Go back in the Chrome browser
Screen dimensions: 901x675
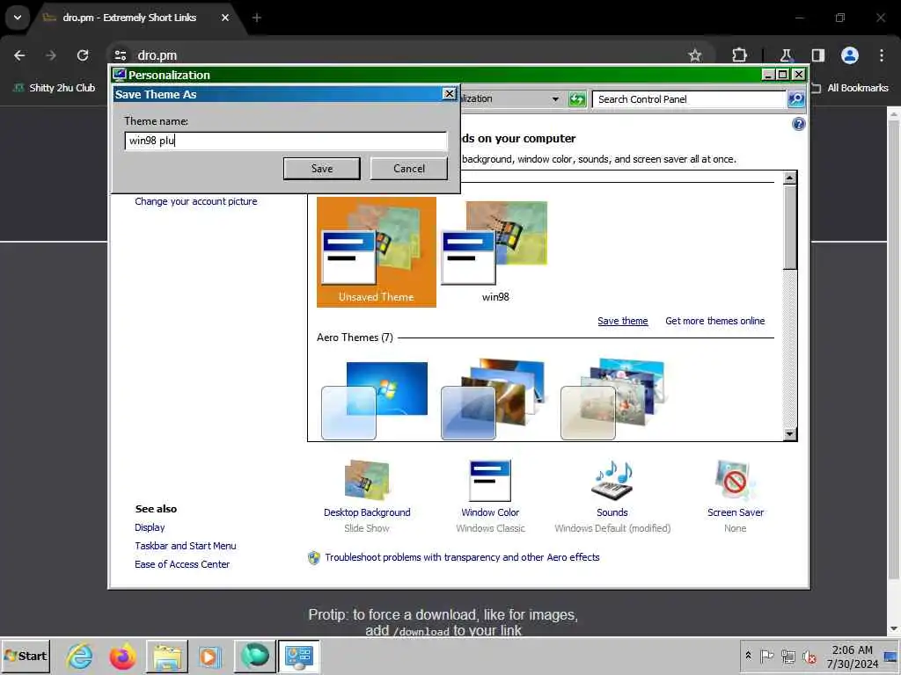coord(19,55)
